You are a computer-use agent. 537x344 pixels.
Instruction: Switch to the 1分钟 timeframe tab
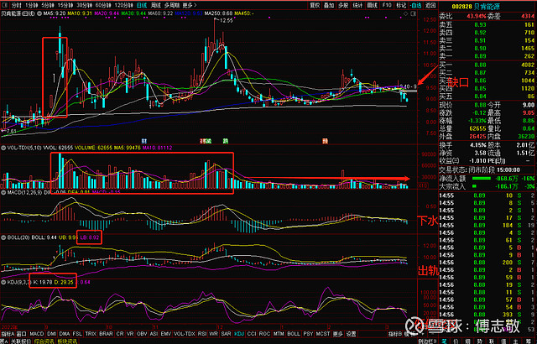point(29,4)
